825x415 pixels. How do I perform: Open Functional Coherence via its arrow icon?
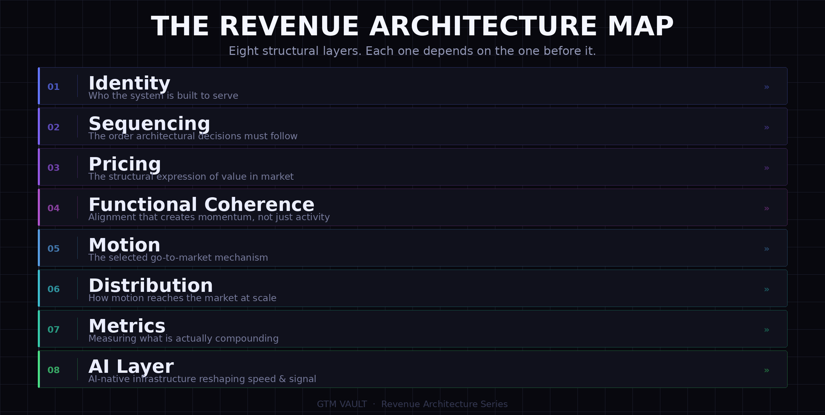point(766,209)
